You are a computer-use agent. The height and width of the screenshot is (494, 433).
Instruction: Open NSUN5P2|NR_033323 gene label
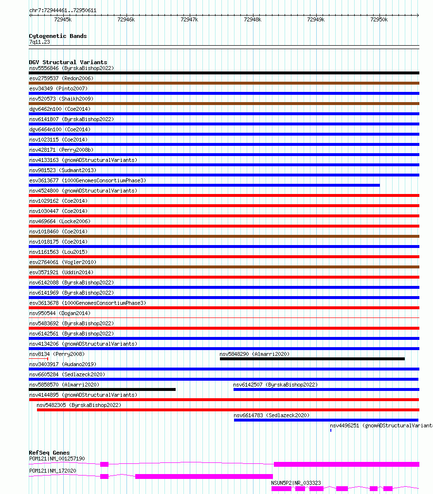(x=296, y=483)
